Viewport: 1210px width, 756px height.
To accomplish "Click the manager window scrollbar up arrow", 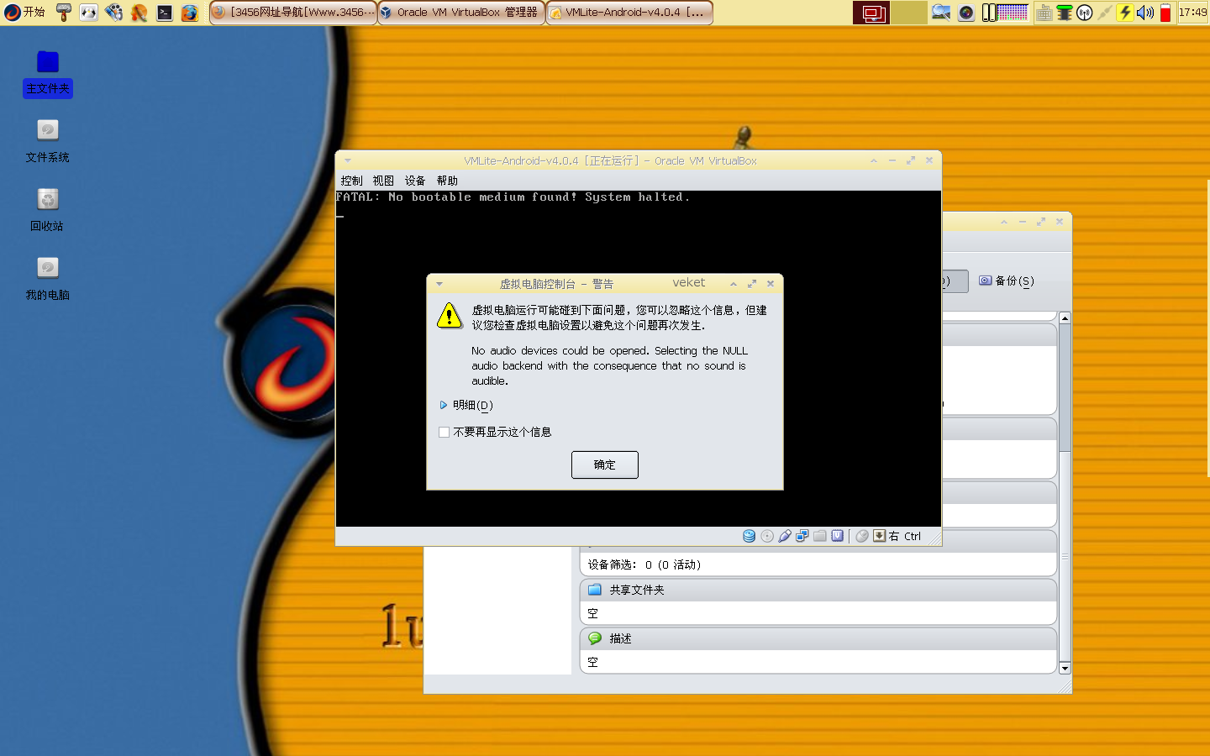I will (x=1065, y=318).
